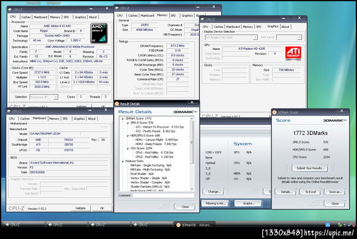
Task: Click the Filtering & AA button
Action: [x=215, y=203]
